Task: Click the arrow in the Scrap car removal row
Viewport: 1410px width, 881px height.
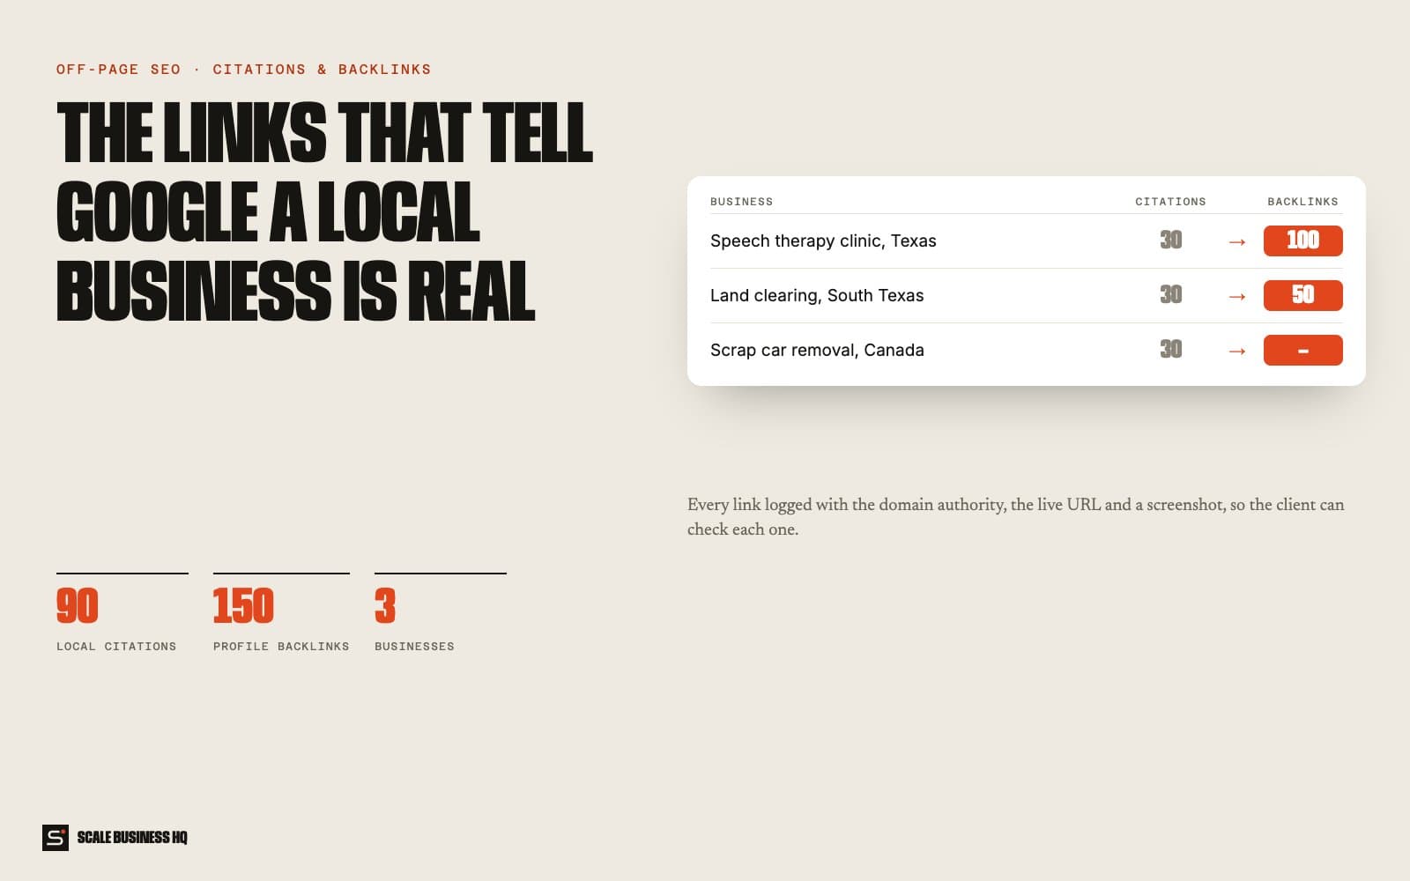Action: coord(1237,351)
